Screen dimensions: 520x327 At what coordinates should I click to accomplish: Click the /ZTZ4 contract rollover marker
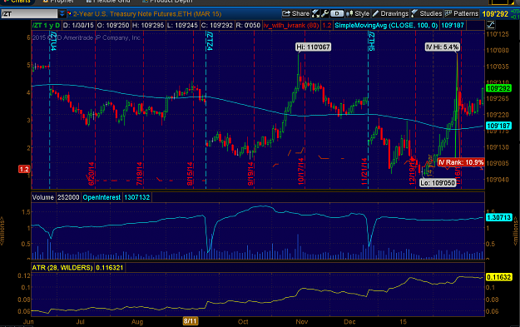[x=209, y=41]
